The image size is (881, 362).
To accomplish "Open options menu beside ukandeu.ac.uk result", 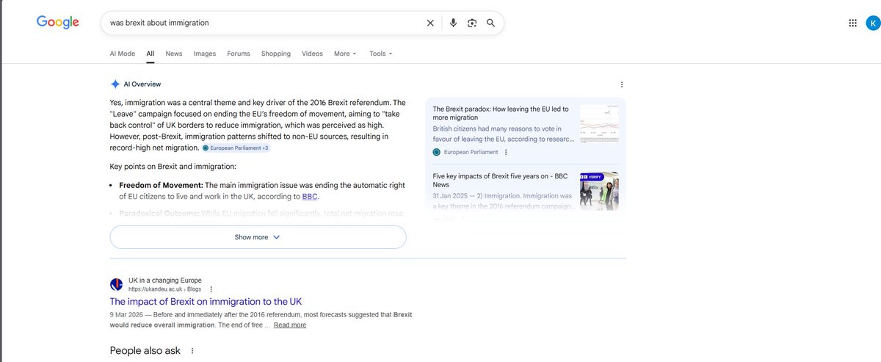I will pyautogui.click(x=211, y=289).
